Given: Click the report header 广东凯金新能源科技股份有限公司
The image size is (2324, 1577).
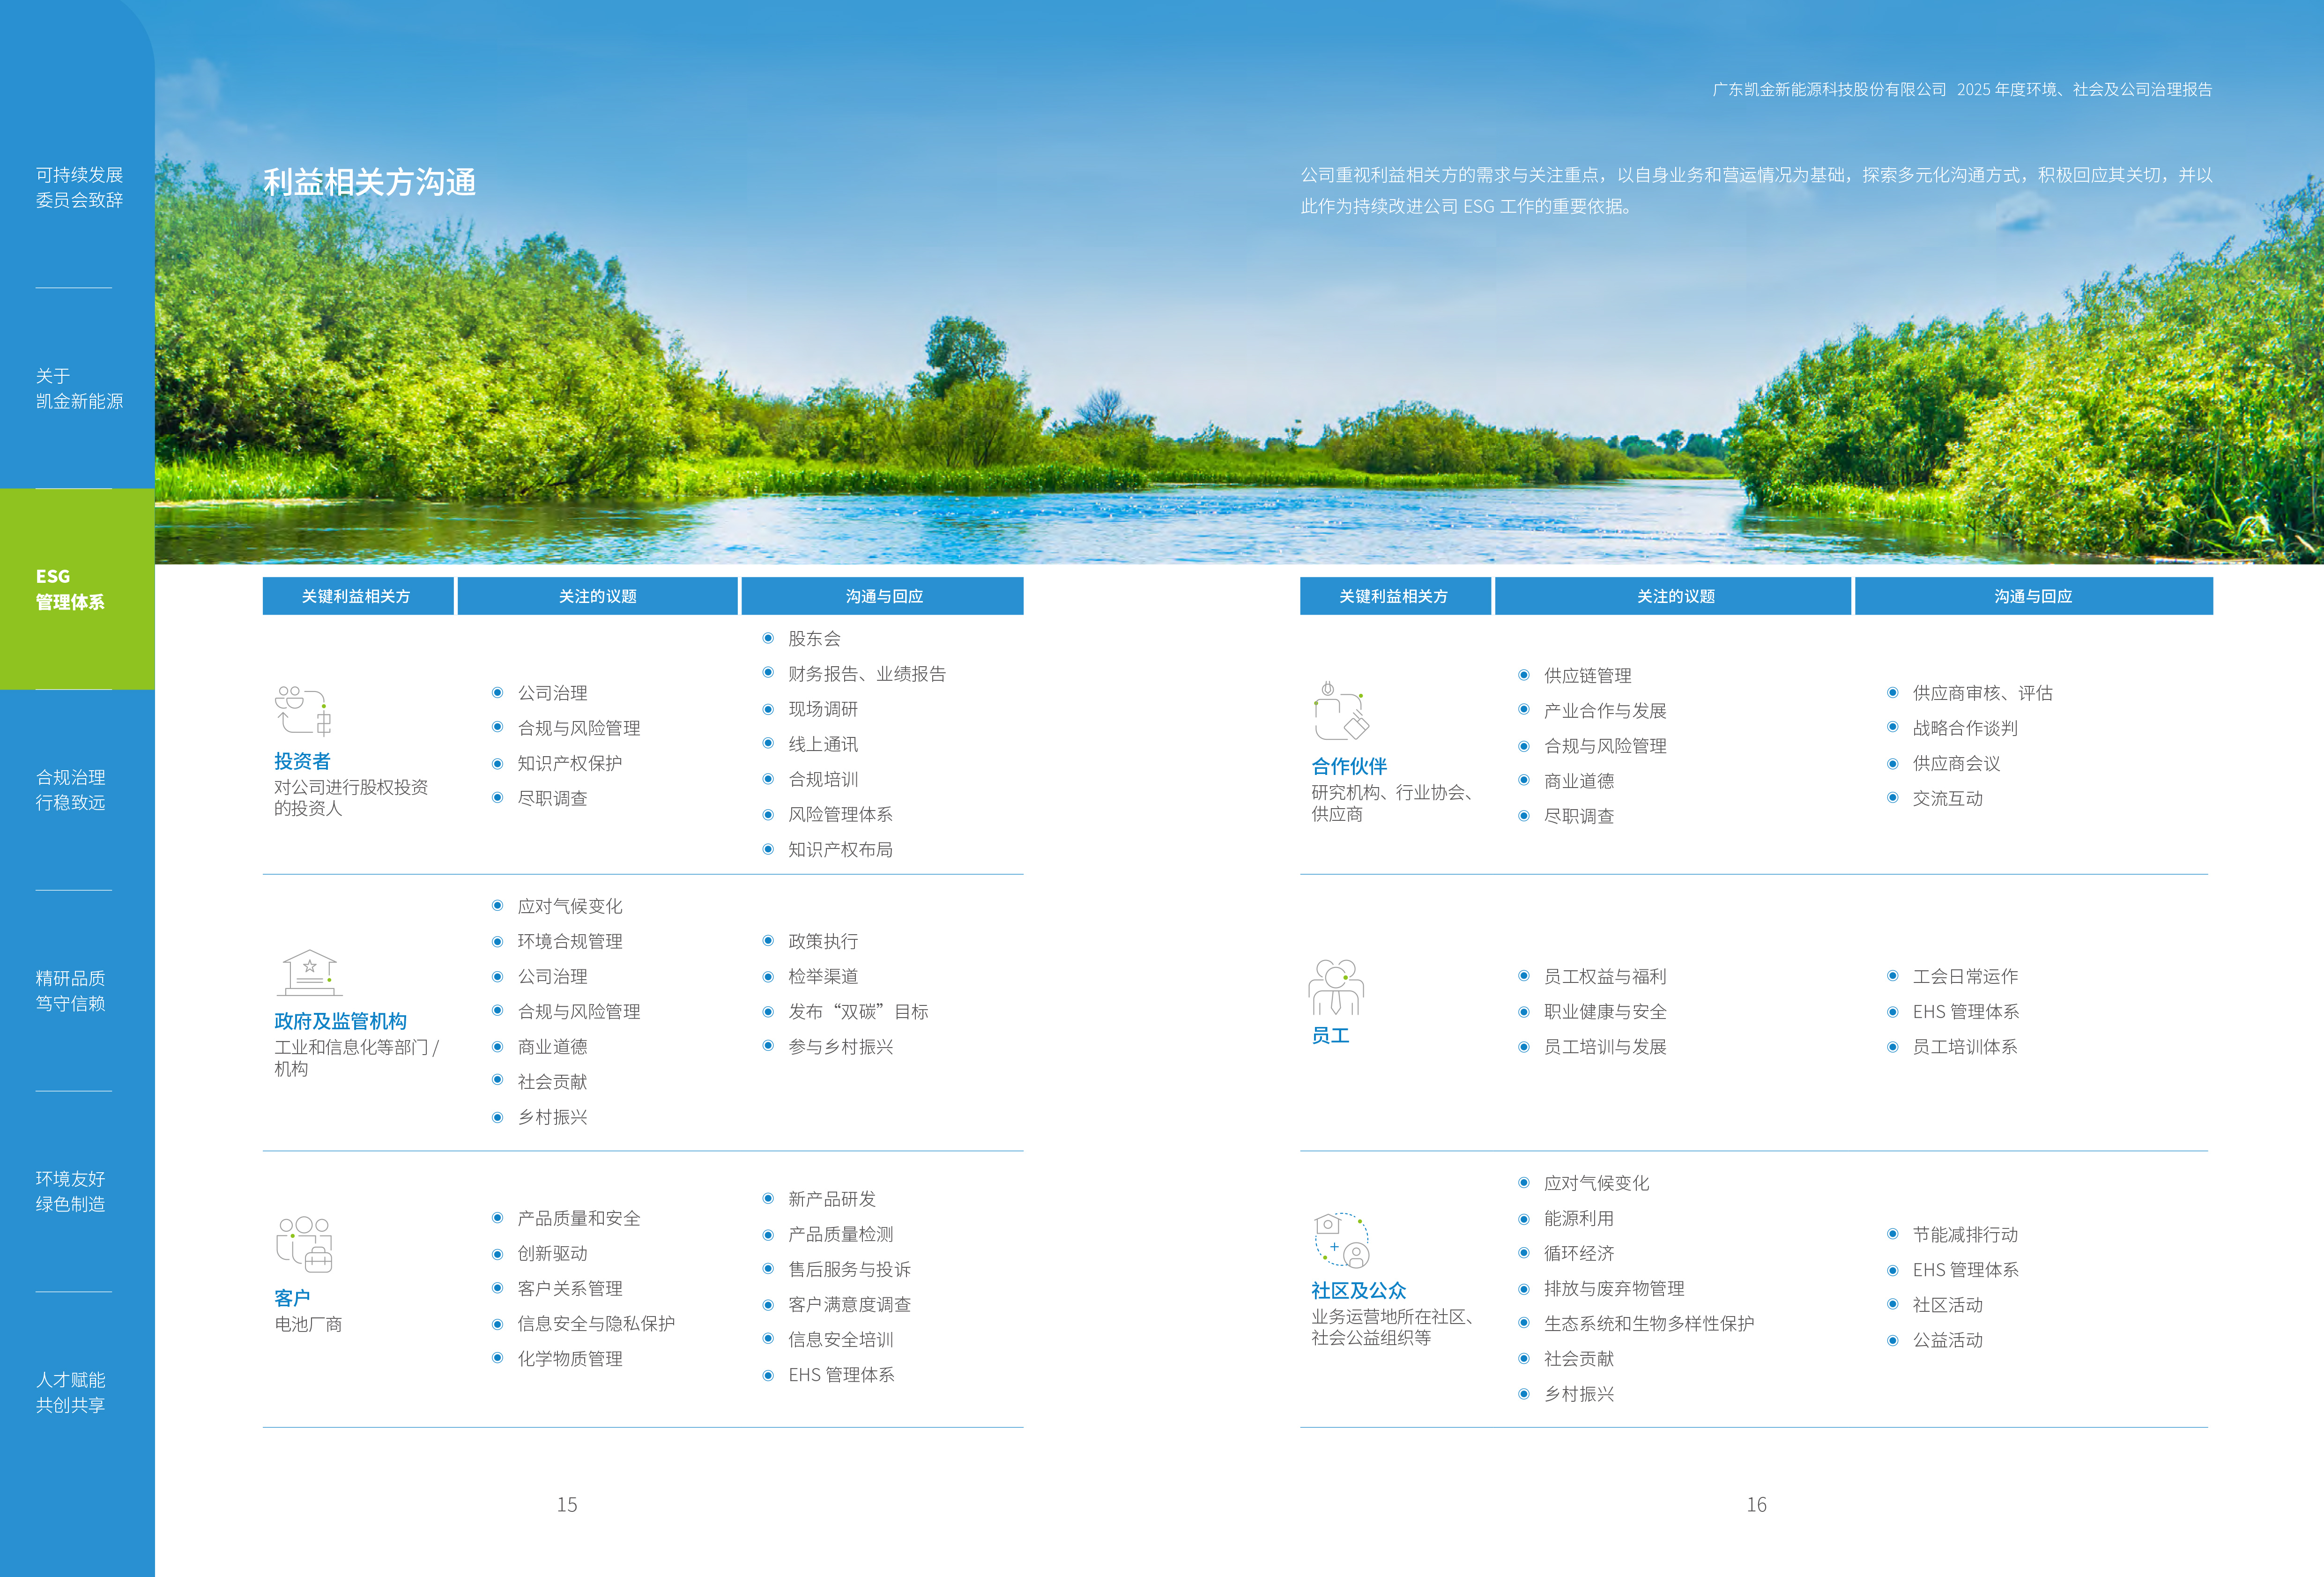Looking at the screenshot, I should click(x=1829, y=89).
